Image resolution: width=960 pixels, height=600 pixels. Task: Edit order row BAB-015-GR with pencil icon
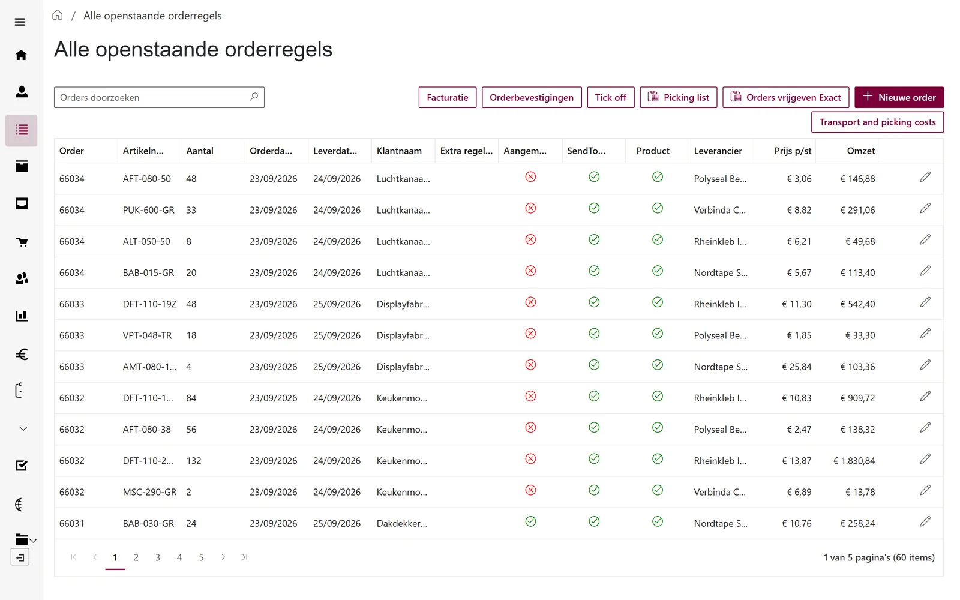click(925, 271)
